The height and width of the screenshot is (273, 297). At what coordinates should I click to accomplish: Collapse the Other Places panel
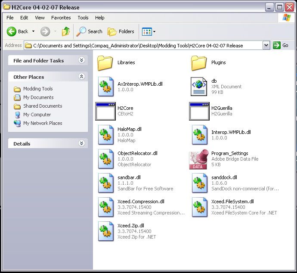tap(81, 77)
